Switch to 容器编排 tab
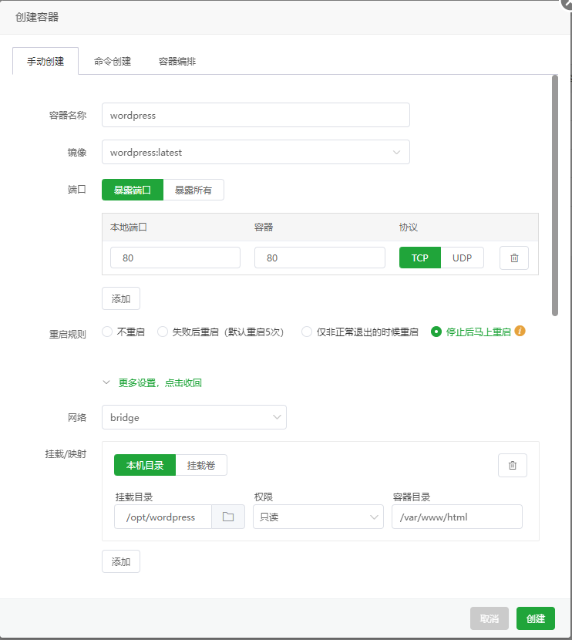The height and width of the screenshot is (640, 572). click(177, 61)
